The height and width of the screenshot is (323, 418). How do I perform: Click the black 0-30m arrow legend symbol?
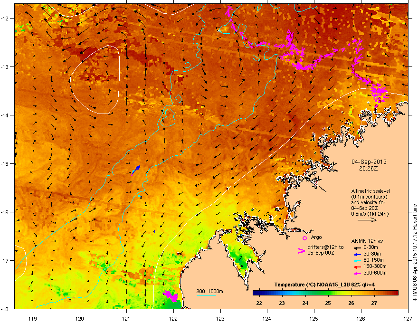(357, 247)
